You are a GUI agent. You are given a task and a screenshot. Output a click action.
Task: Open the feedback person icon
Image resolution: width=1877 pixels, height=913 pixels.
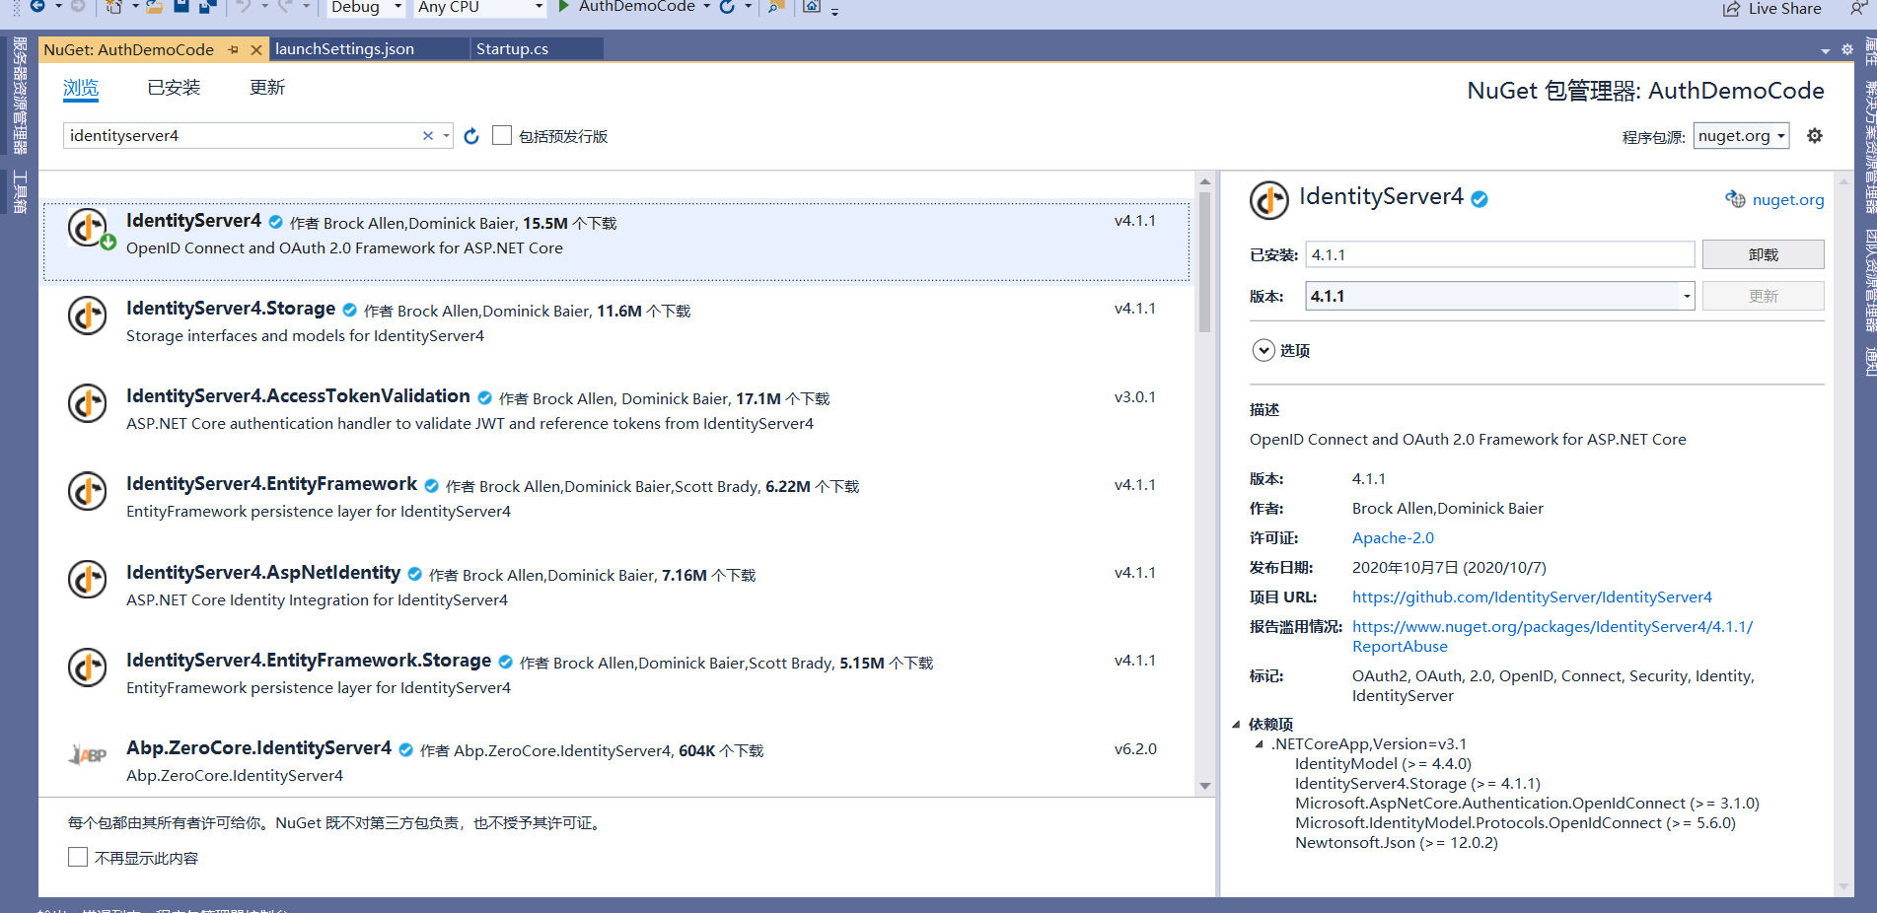pos(1858,8)
